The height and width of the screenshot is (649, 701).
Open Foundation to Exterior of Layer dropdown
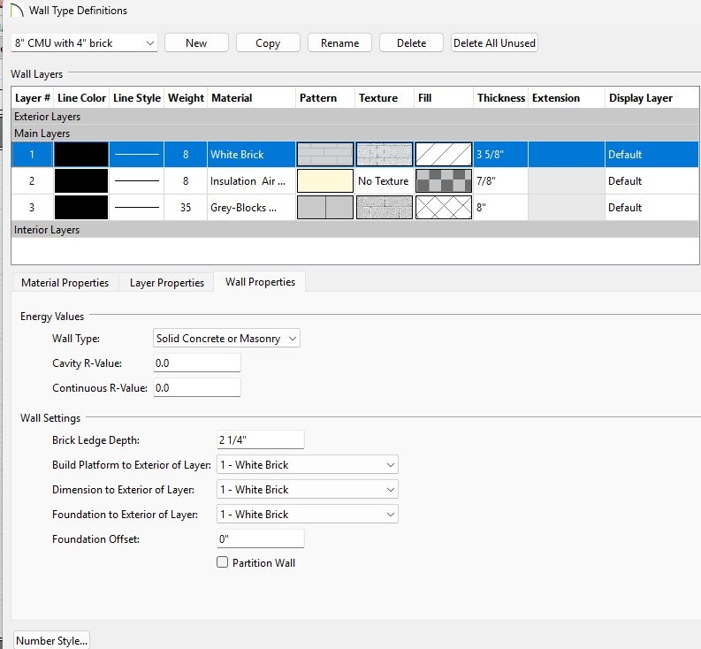(x=308, y=514)
